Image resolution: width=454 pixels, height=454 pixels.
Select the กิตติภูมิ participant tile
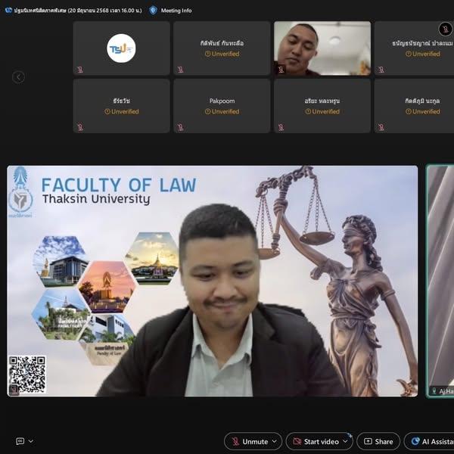pyautogui.click(x=415, y=106)
